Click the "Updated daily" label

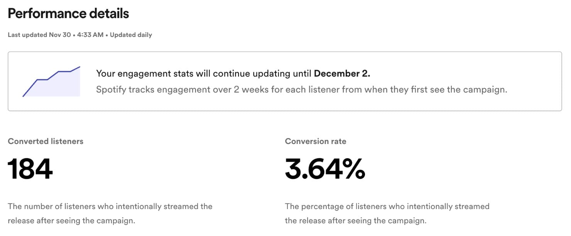coord(131,35)
